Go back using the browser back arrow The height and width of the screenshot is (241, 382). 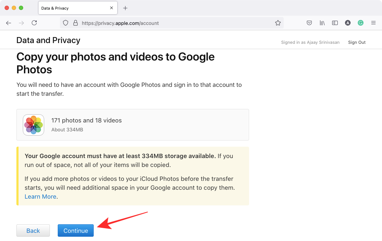point(9,23)
